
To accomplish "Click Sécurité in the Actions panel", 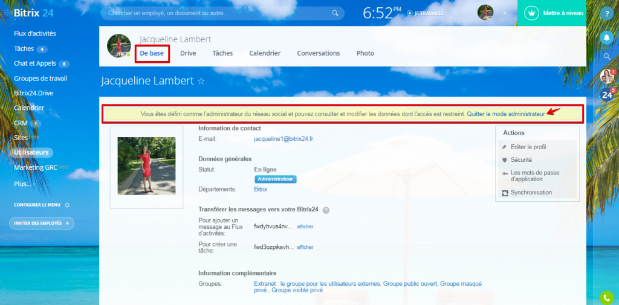I will click(521, 160).
